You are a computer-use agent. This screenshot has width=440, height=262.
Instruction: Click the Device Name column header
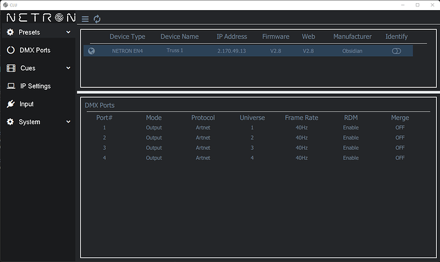pos(180,37)
